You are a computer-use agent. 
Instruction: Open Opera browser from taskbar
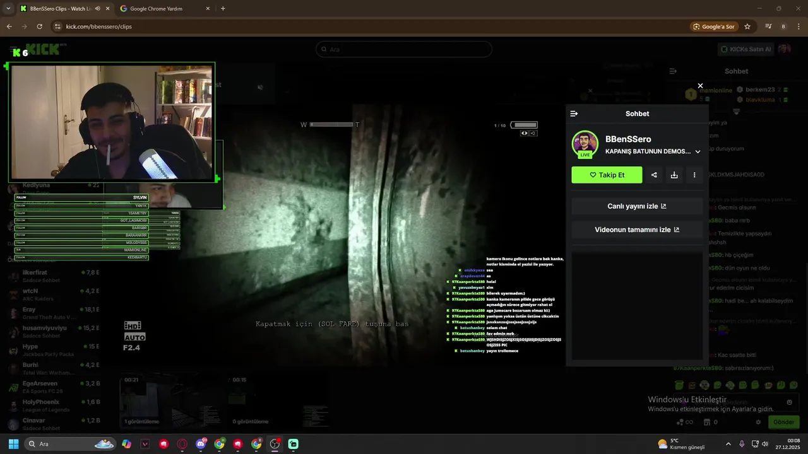tap(182, 444)
